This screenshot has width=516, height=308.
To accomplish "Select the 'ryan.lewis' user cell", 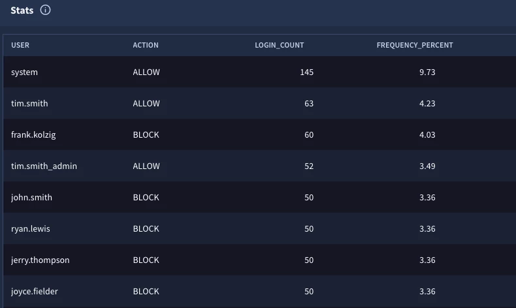I will coord(31,228).
